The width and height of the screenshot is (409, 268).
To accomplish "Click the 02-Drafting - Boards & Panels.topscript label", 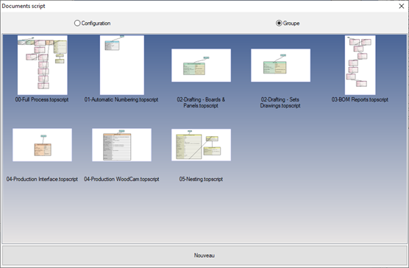I will (x=201, y=102).
